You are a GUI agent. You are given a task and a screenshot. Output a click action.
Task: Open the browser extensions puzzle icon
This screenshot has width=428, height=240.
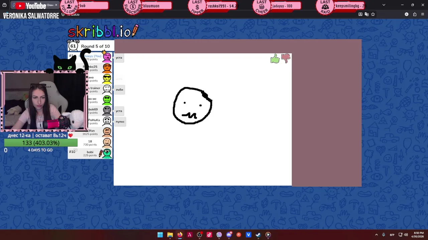(415, 14)
